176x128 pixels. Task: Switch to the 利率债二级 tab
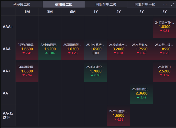click(22, 4)
